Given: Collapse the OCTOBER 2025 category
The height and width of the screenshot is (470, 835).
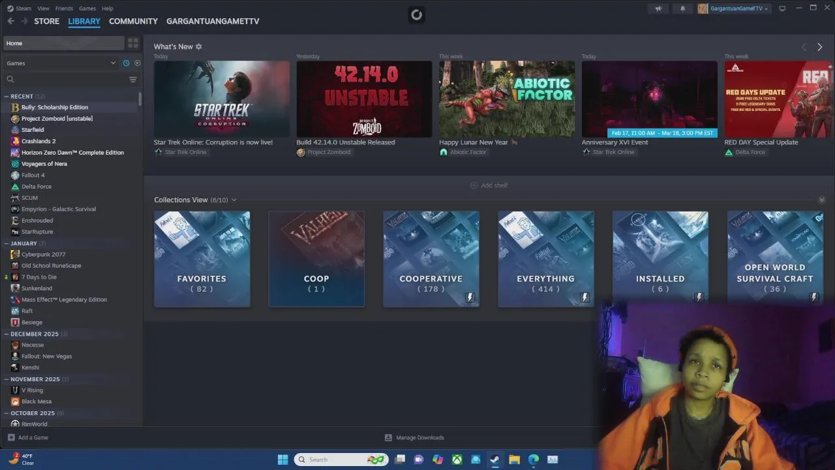Looking at the screenshot, I should pyautogui.click(x=7, y=413).
